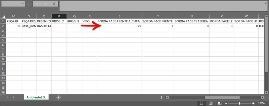Click the BORDA FACE LD cell
Image resolution: width=269 pixels, height=106 pixels.
point(246,21)
